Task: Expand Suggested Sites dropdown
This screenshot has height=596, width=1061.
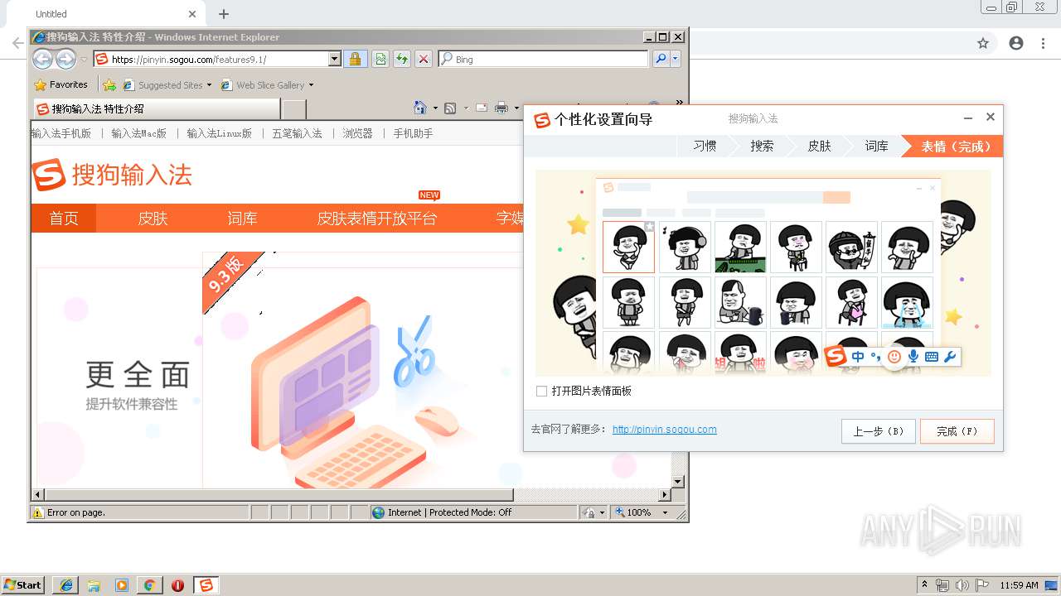Action: 209,85
